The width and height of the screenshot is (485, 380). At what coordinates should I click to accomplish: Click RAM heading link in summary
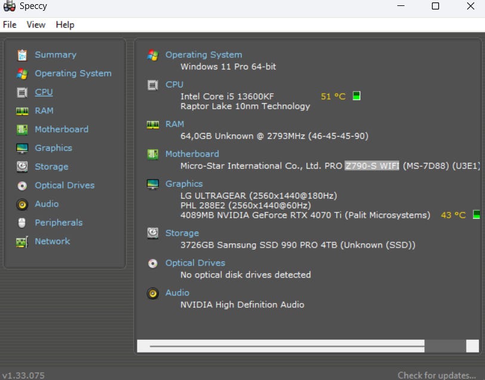[174, 124]
